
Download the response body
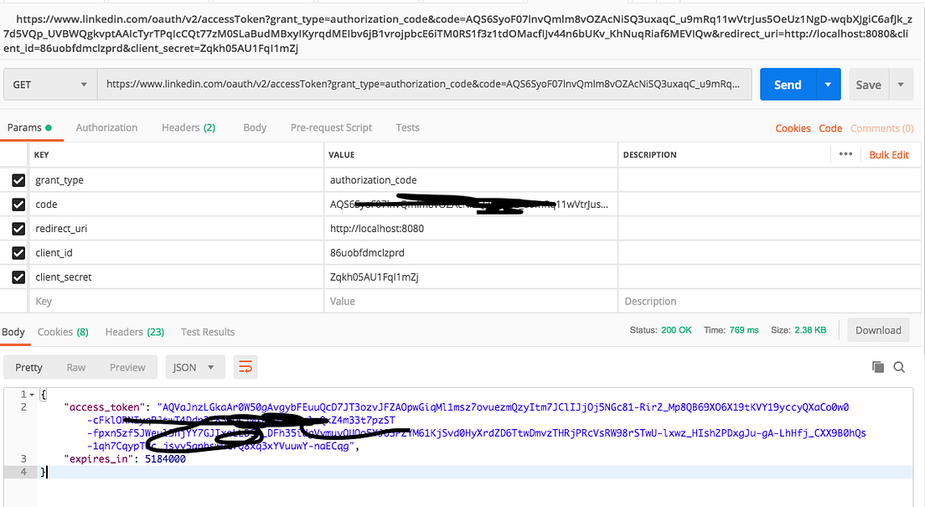coord(878,329)
